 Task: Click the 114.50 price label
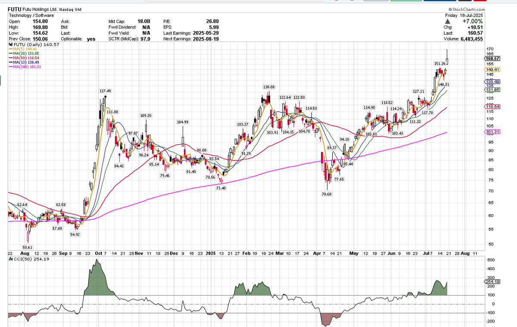click(x=311, y=108)
